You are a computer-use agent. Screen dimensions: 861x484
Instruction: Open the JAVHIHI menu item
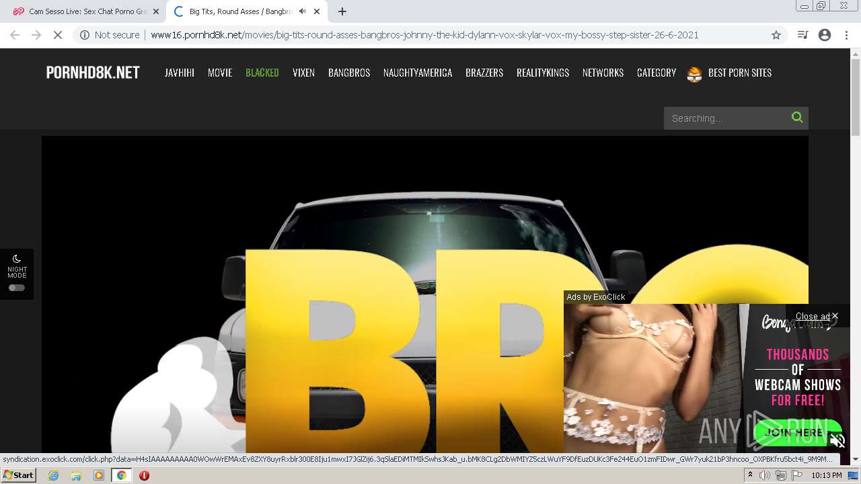[x=180, y=73]
